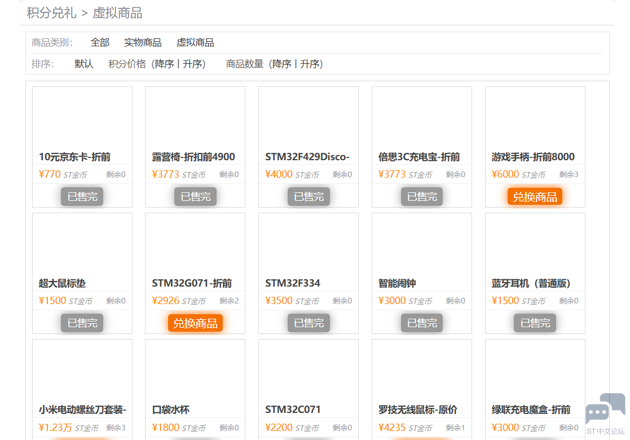Viewport: 630px width, 440px height.
Task: Sort 积分价格 by 升序
Action: 192,64
